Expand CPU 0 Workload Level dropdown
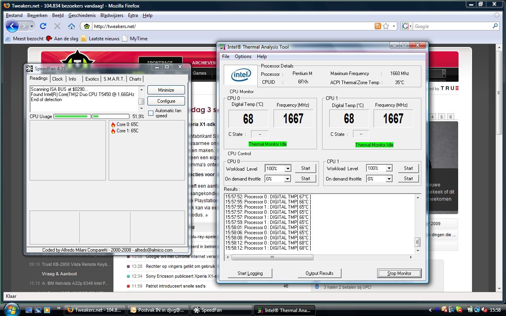Image resolution: width=506 pixels, height=316 pixels. [287, 169]
